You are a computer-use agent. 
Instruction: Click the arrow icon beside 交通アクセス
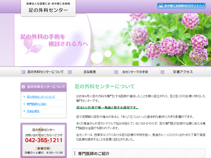click(162, 72)
